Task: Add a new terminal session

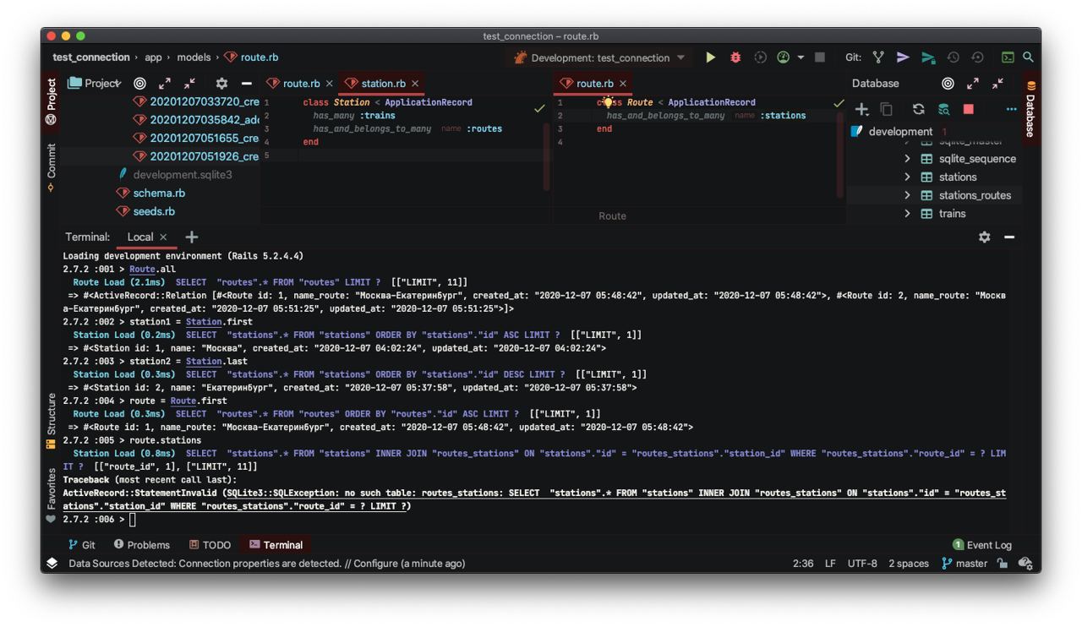Action: pyautogui.click(x=192, y=237)
